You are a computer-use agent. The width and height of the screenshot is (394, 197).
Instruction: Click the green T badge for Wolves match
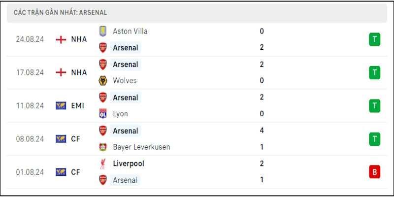click(375, 72)
